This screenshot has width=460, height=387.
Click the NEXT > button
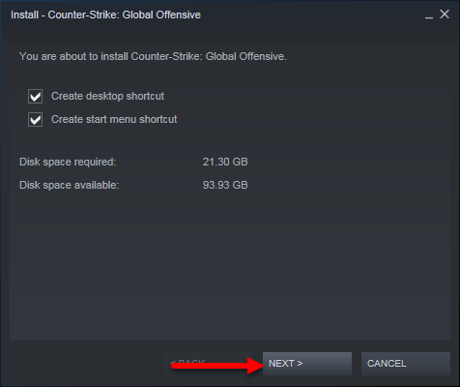(307, 364)
